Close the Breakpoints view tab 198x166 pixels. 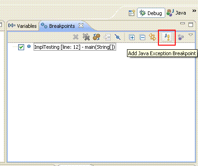tap(81, 26)
